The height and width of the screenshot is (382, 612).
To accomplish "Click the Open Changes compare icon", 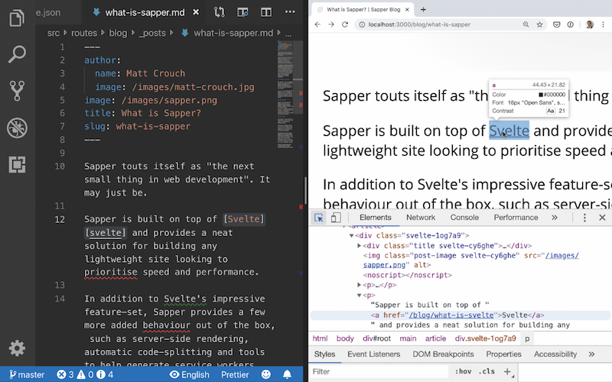I will [x=220, y=12].
